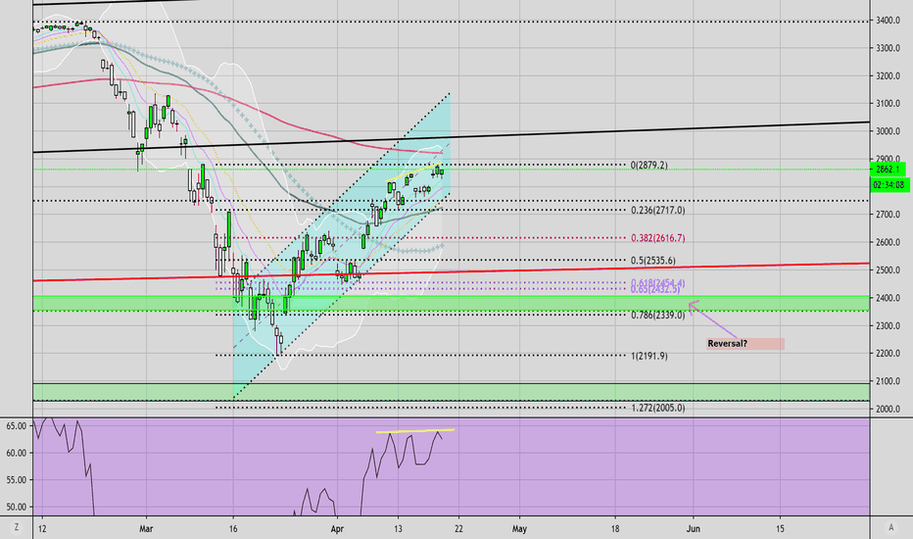Select the 1(2191.9) Fibonacci level label
The height and width of the screenshot is (539, 913).
pyautogui.click(x=649, y=356)
